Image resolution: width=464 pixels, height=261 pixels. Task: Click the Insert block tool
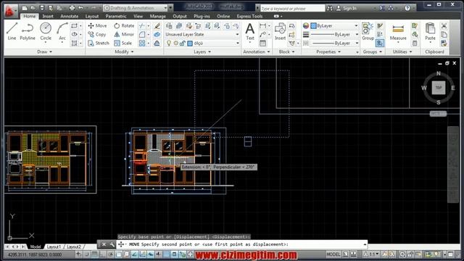pos(280,31)
